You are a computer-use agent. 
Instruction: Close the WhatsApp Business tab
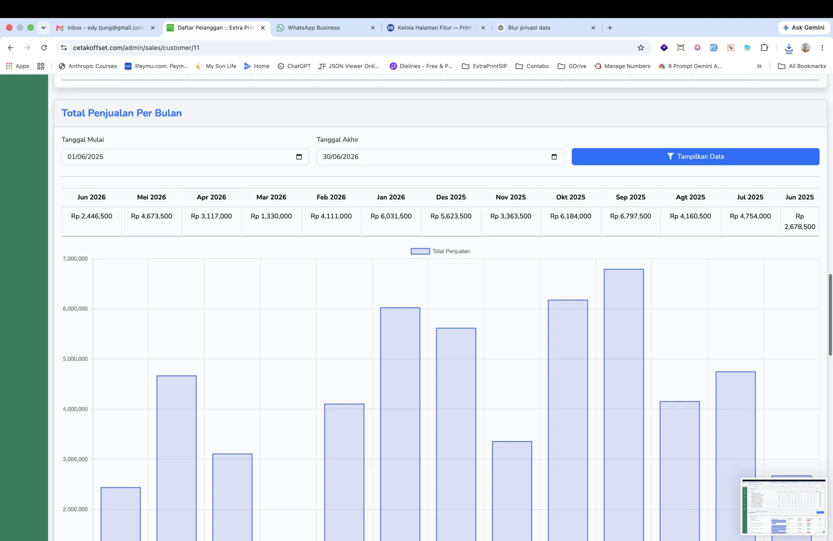[x=373, y=28]
